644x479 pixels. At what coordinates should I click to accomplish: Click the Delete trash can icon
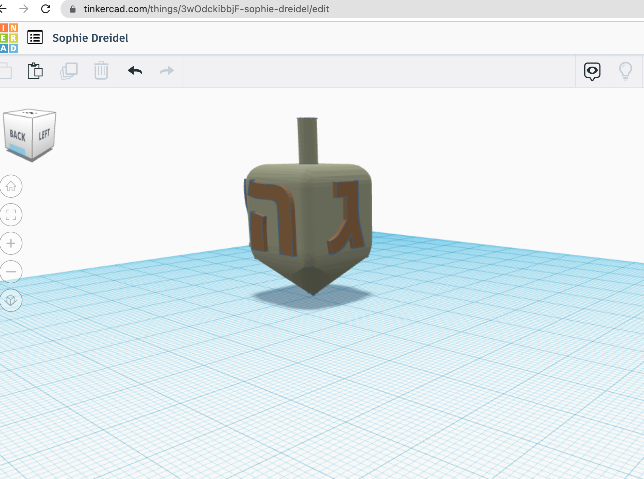tap(101, 71)
